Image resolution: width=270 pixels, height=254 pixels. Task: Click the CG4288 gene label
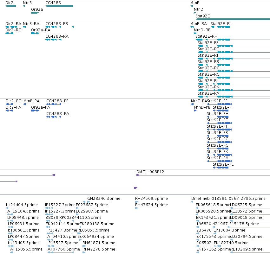click(53, 3)
